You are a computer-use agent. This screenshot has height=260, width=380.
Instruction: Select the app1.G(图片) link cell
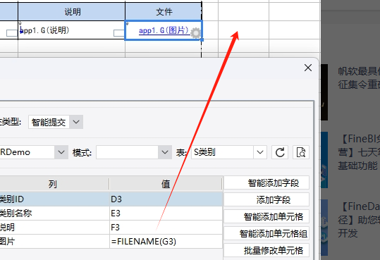164,30
